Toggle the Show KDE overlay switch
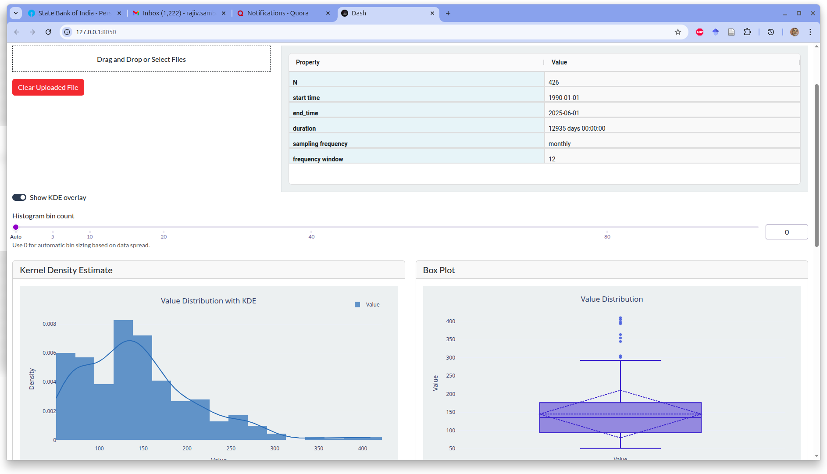 [x=19, y=197]
